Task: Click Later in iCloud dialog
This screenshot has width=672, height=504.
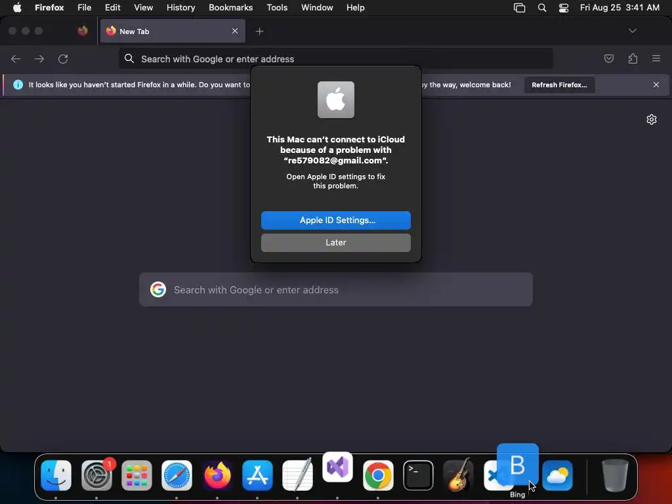Action: click(x=335, y=243)
